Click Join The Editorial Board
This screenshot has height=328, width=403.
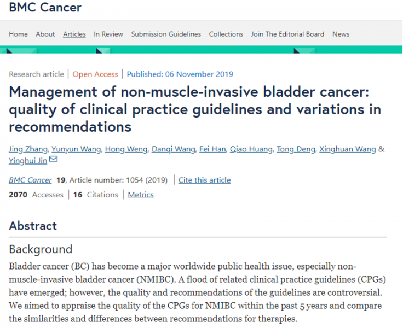(287, 34)
